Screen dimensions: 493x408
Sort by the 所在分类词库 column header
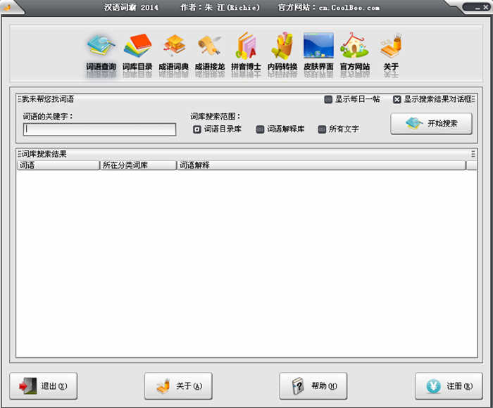[138, 165]
